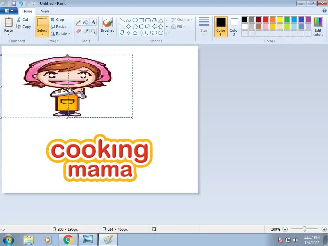This screenshot has height=246, width=328.
Task: Activate the Color 1 box
Action: [x=221, y=27]
